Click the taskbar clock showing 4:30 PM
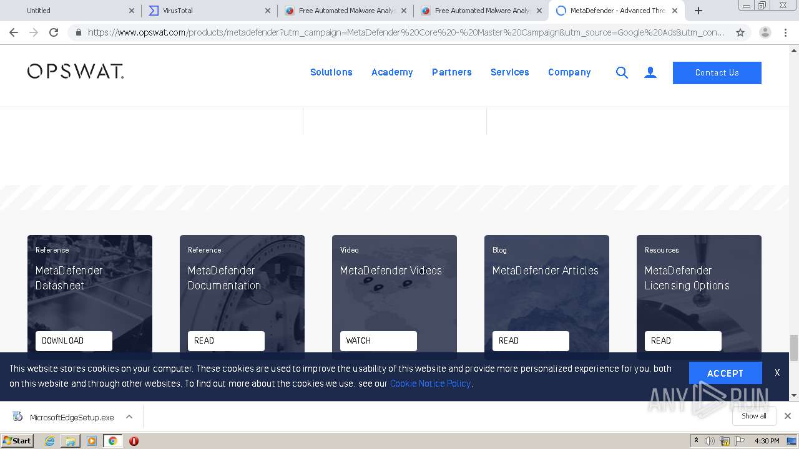This screenshot has height=449, width=799. point(767,441)
